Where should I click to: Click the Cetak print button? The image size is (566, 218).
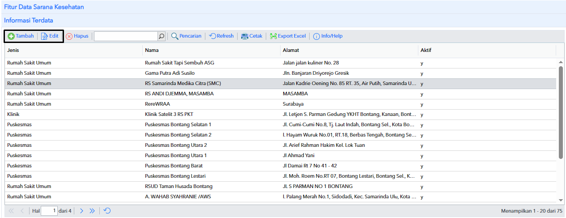click(251, 36)
